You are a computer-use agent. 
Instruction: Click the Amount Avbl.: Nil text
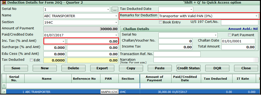click(243, 29)
